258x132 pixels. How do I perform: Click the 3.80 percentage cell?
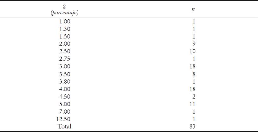[x=64, y=81]
